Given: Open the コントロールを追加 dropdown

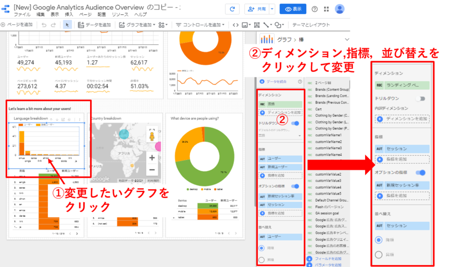Looking at the screenshot, I should pyautogui.click(x=200, y=25).
